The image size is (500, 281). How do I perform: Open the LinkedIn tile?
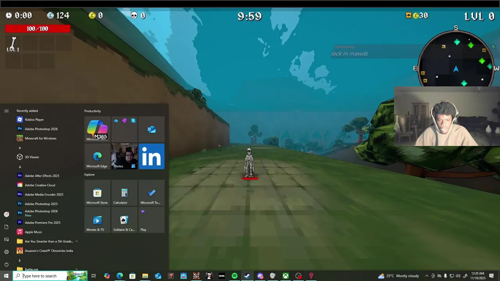(152, 157)
